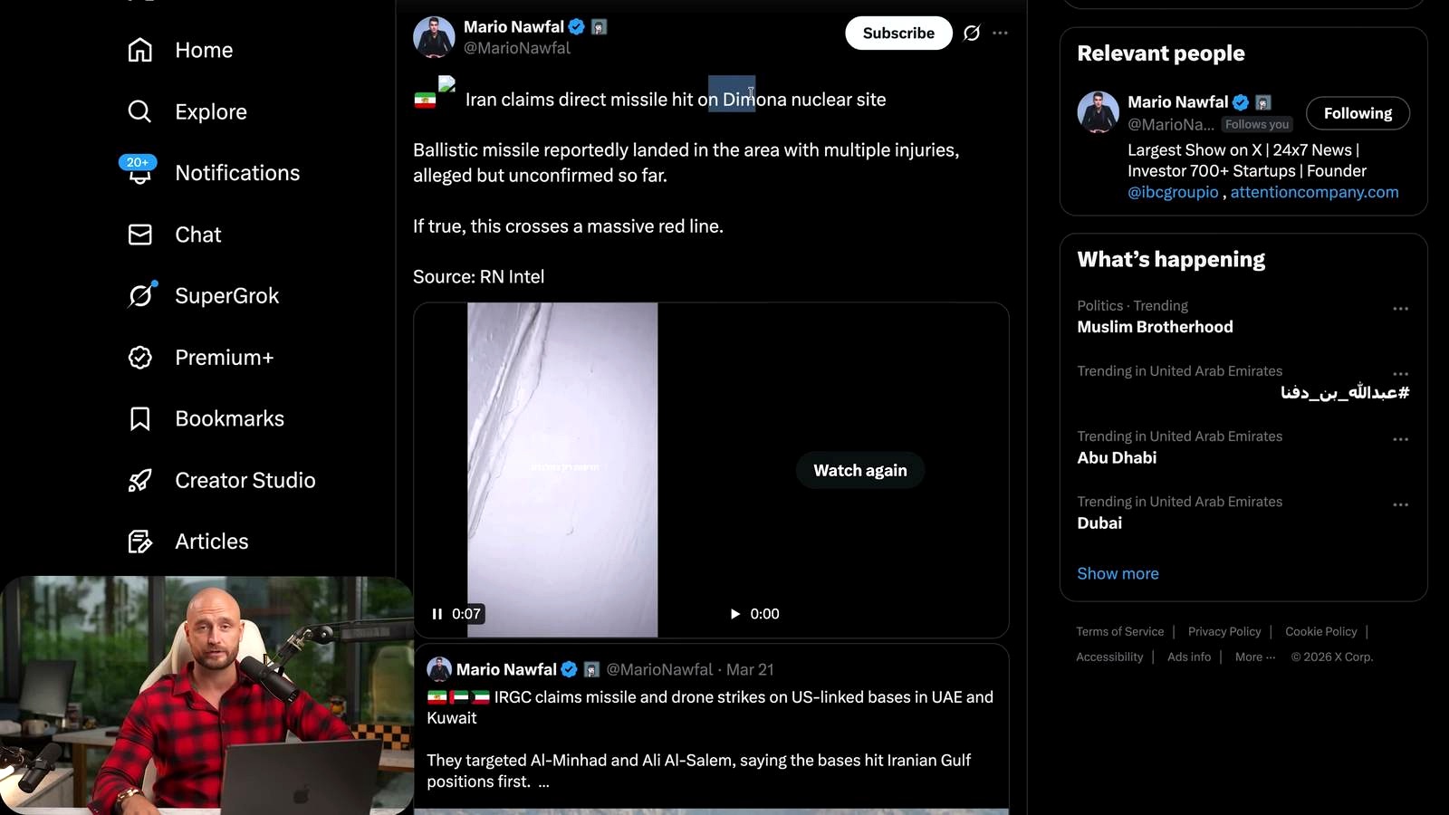The image size is (1449, 815).
Task: Open the Arabic hashtag trending topic
Action: (1345, 392)
